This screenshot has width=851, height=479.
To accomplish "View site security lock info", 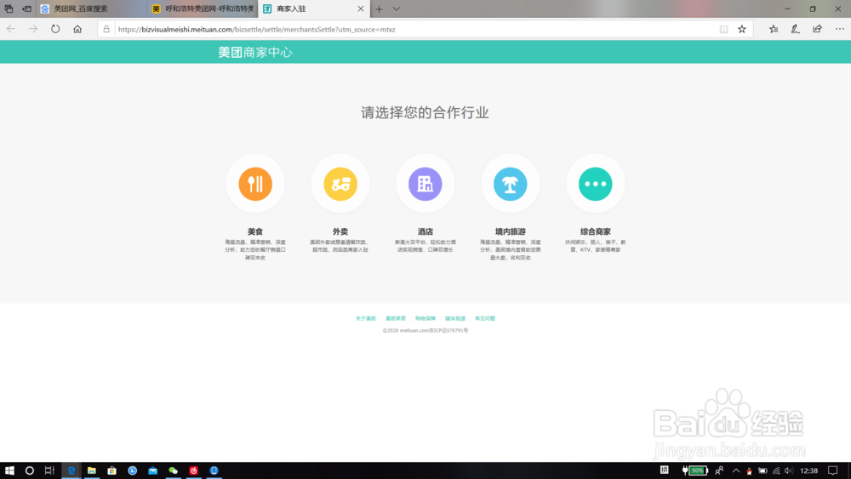I will (x=106, y=29).
